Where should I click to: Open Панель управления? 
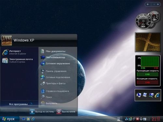tap(53, 71)
